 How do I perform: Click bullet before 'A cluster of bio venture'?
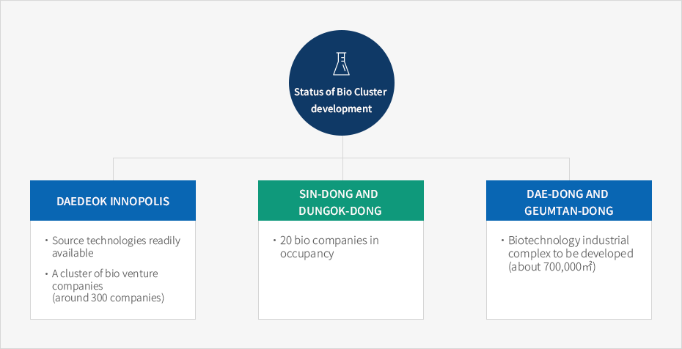(46, 273)
